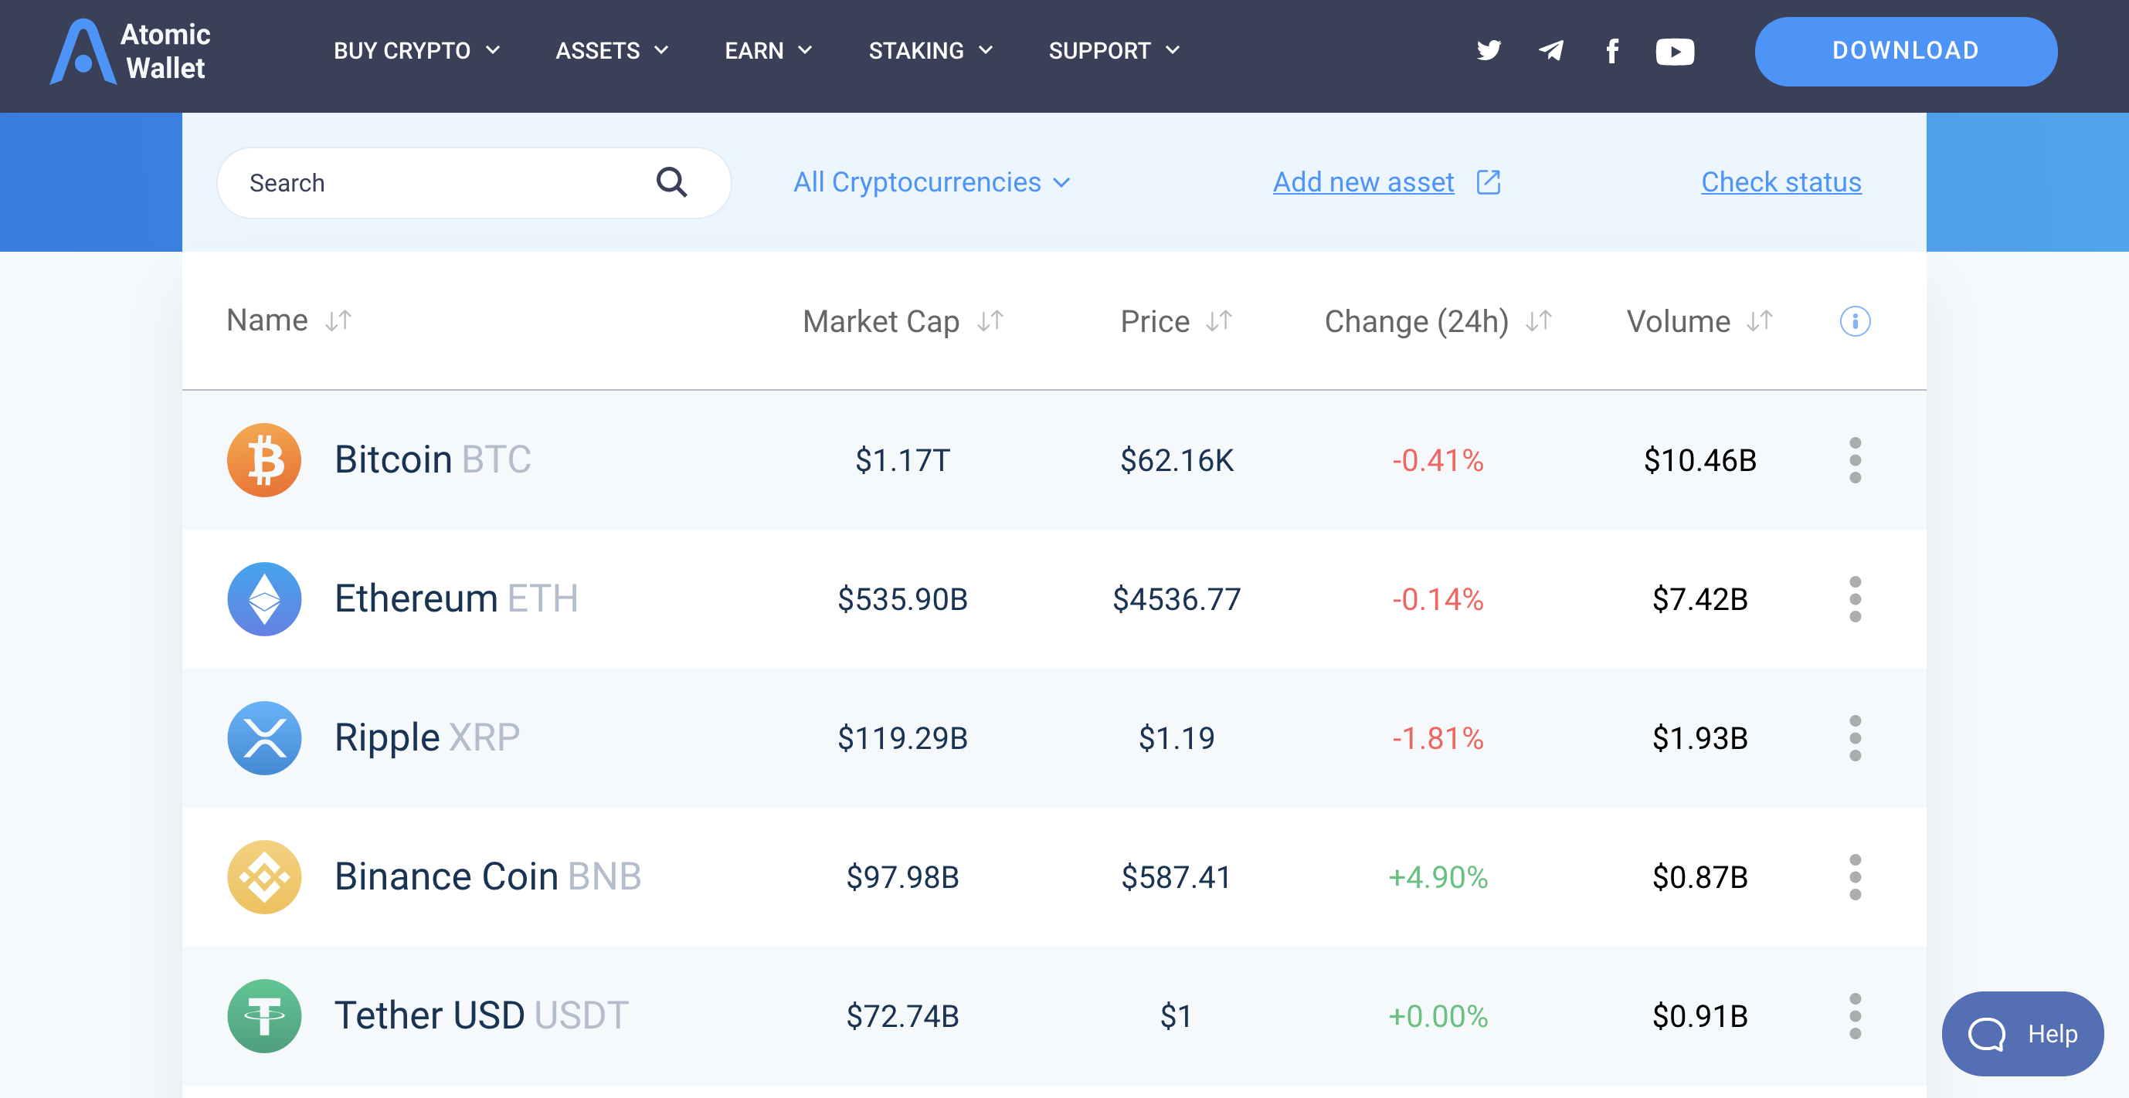Screen dimensions: 2129x1098
Task: Open the Facebook social icon
Action: pyautogui.click(x=1611, y=51)
